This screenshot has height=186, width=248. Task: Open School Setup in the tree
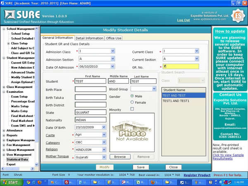click(x=20, y=34)
